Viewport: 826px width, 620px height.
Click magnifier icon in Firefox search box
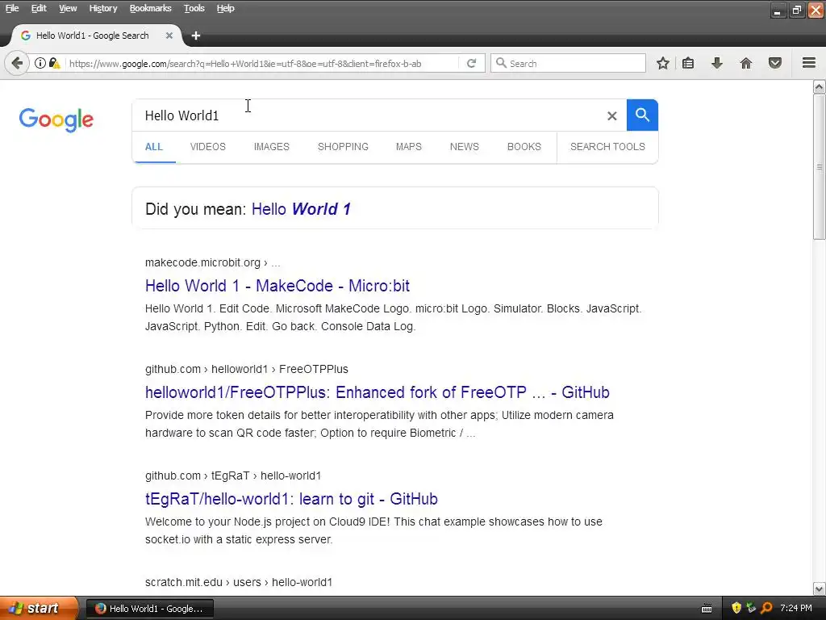502,63
